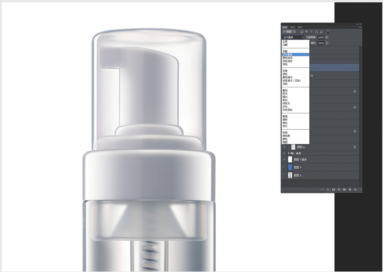The width and height of the screenshot is (383, 272).
Task: Open the 不透明度 opacity dropdown arrow
Action: (x=327, y=37)
